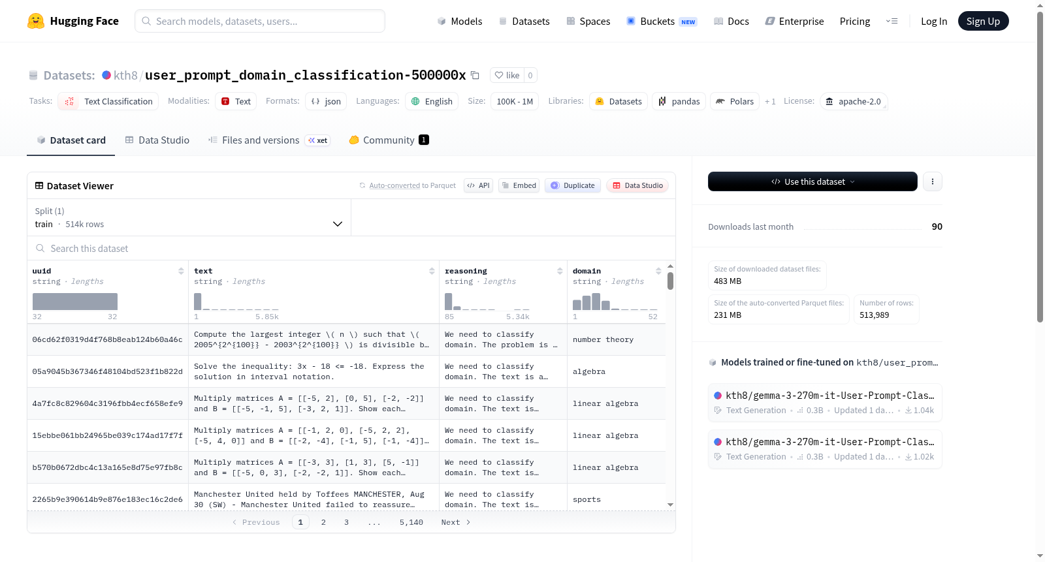
Task: Sort the uuid column with its arrows icon
Action: (181, 271)
